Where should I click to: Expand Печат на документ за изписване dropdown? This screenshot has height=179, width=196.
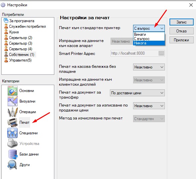149,106
